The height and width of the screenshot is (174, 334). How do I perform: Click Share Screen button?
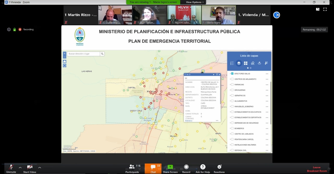pos(170,169)
